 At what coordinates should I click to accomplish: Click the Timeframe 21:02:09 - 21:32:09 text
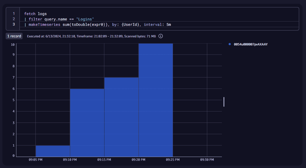coord(100,36)
